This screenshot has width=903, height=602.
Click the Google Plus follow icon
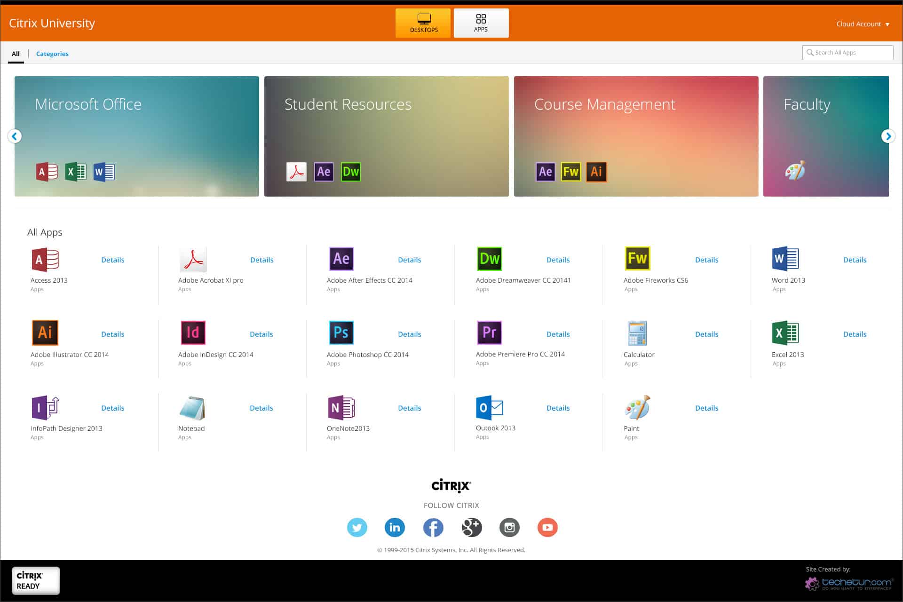472,527
